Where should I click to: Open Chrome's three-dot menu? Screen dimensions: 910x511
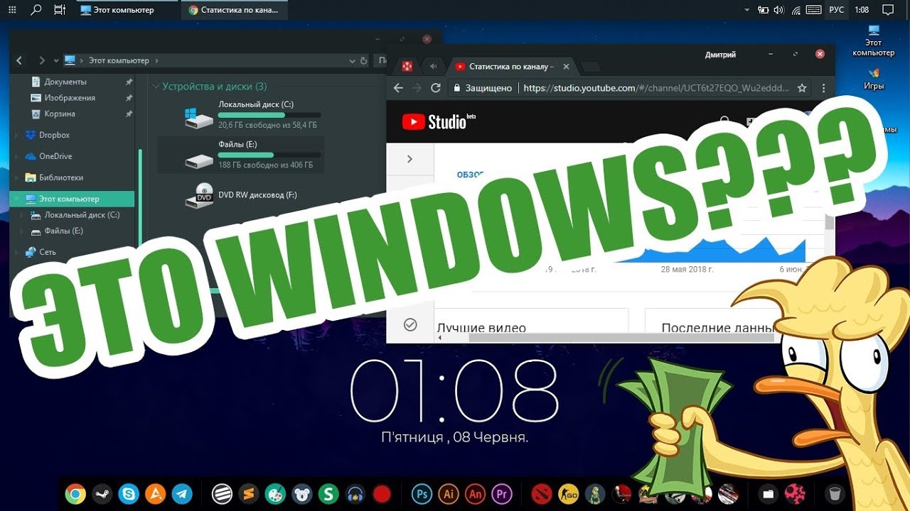pos(823,88)
